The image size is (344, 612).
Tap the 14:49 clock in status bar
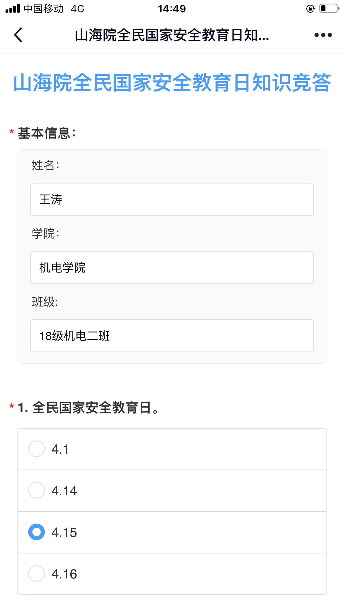(172, 9)
